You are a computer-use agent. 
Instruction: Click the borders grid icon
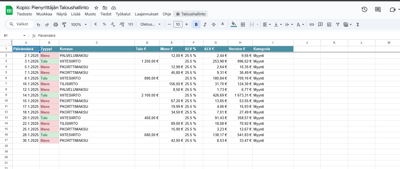(x=243, y=25)
